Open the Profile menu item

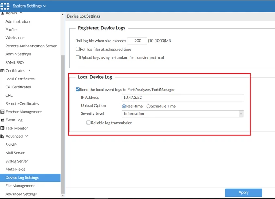click(x=11, y=29)
